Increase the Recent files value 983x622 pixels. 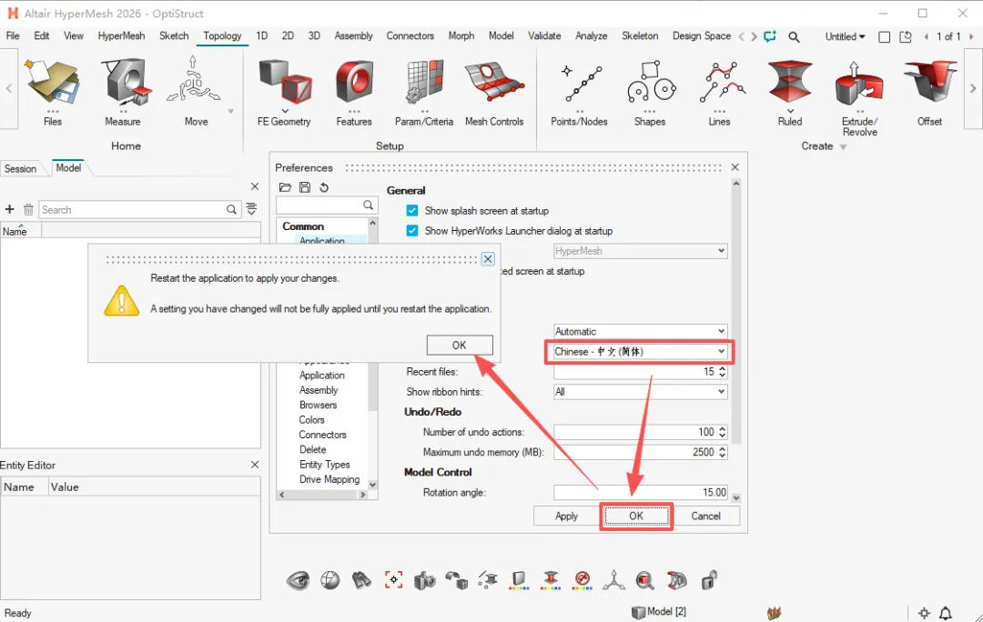[x=723, y=368]
